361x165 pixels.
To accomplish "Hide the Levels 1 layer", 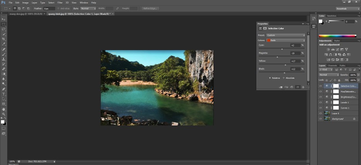I will (320, 103).
